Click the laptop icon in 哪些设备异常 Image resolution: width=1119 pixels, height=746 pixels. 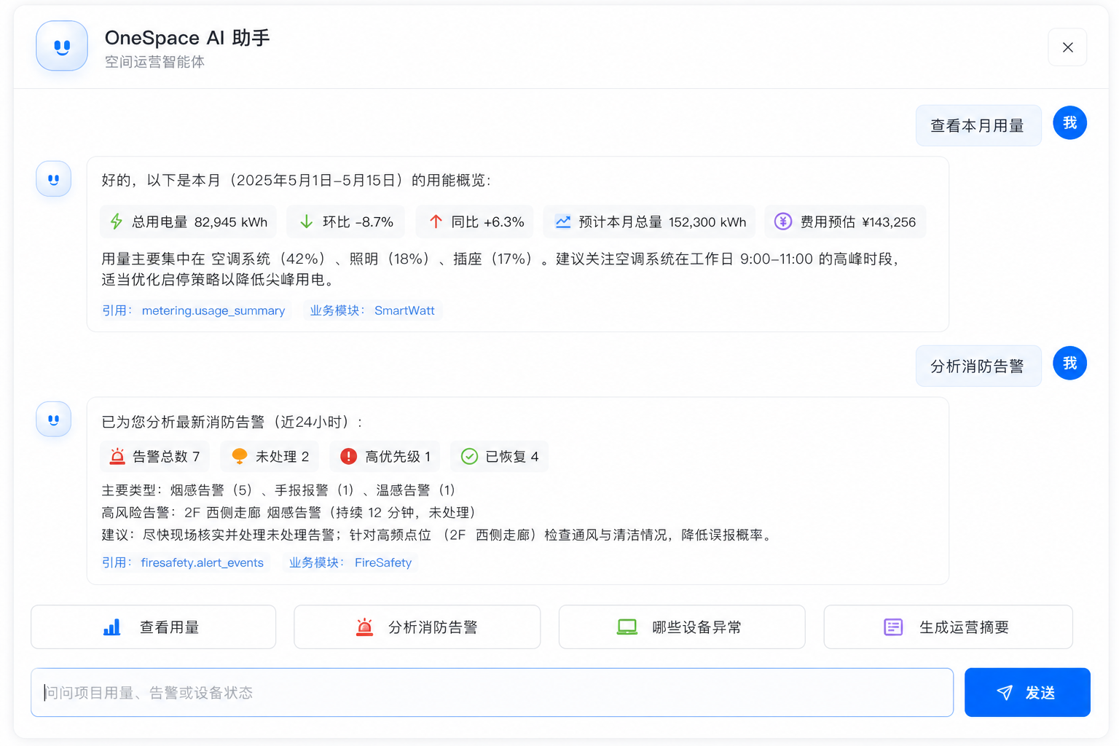pyautogui.click(x=627, y=627)
